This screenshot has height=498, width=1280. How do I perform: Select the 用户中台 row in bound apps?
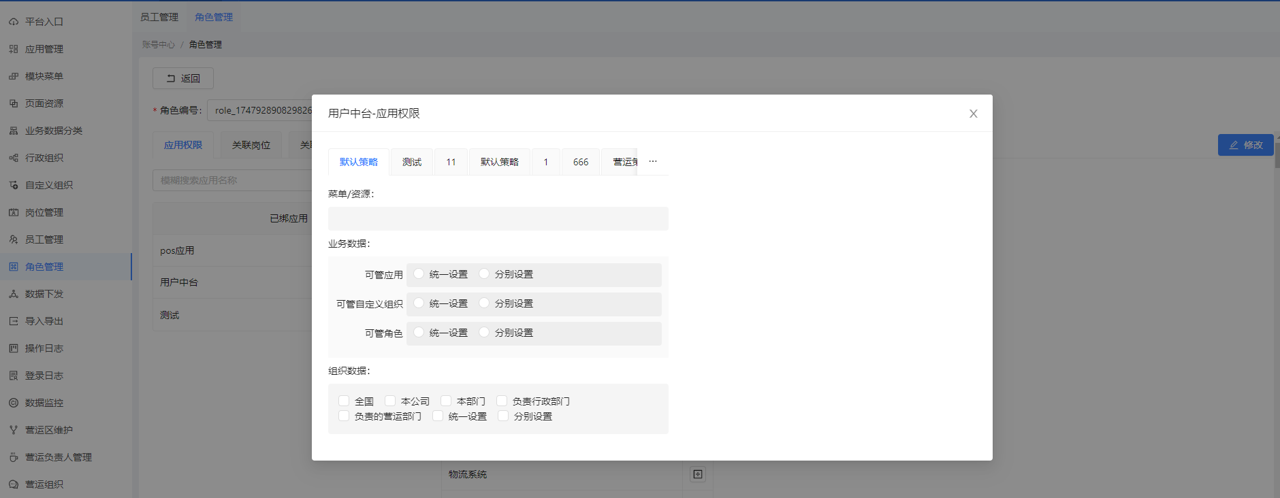(x=233, y=282)
